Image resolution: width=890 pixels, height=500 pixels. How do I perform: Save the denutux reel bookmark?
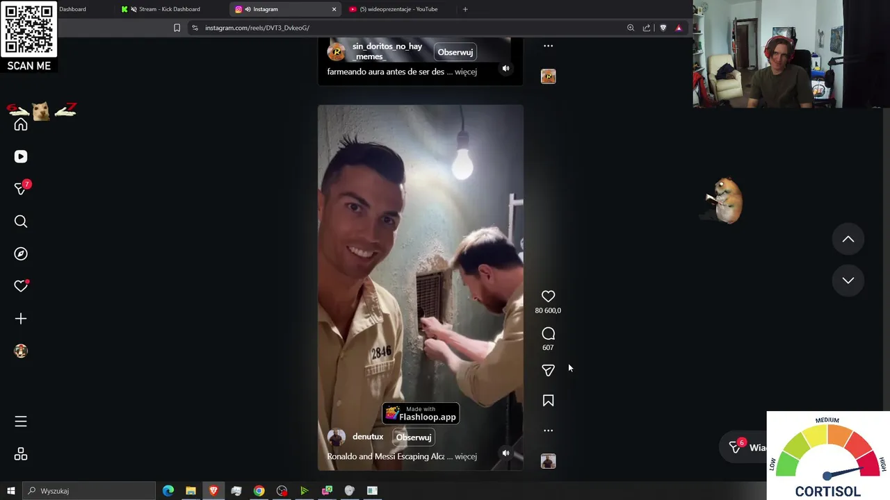(548, 401)
